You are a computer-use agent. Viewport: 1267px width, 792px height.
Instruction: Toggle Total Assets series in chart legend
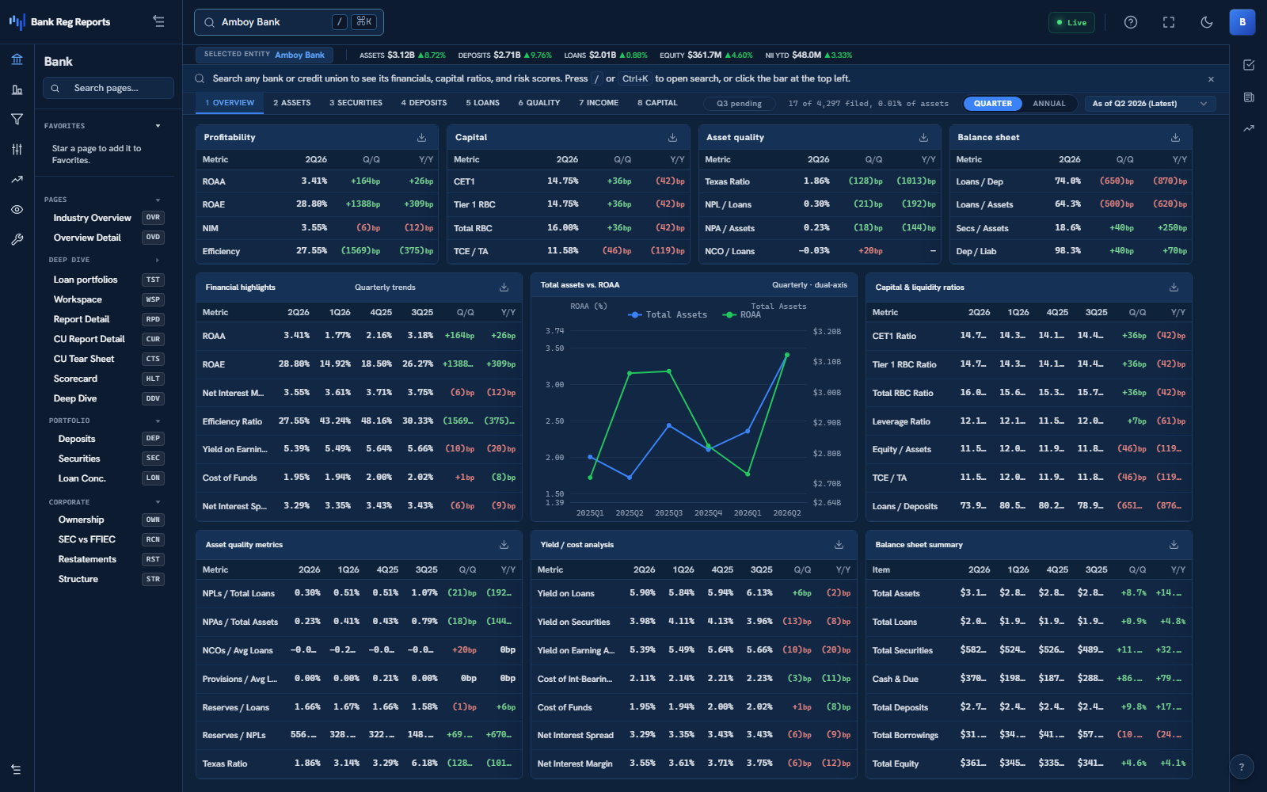tap(668, 314)
